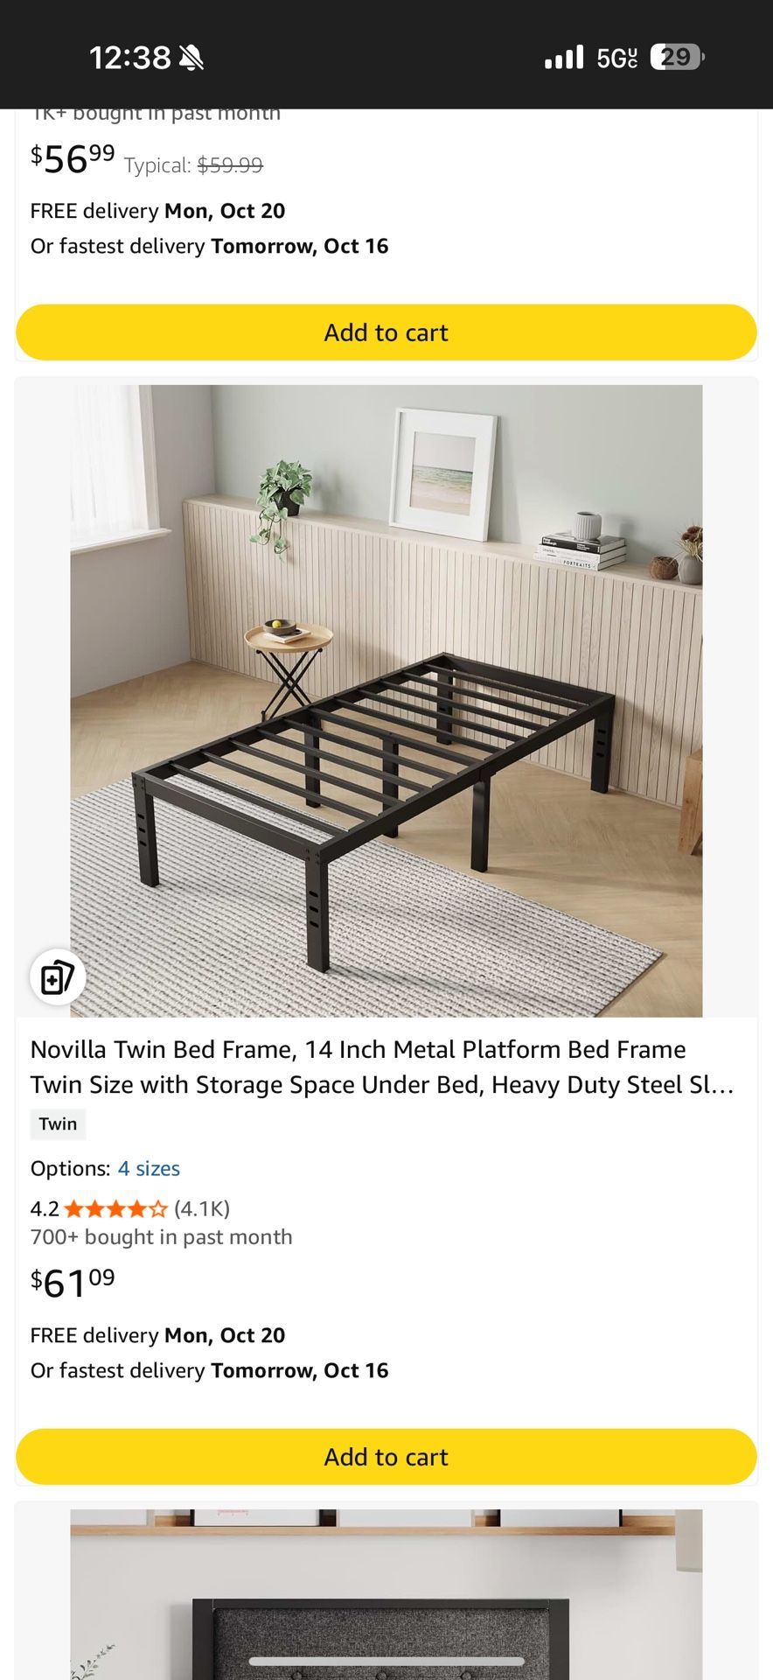Tap the orange star rating icons

pyautogui.click(x=115, y=1209)
